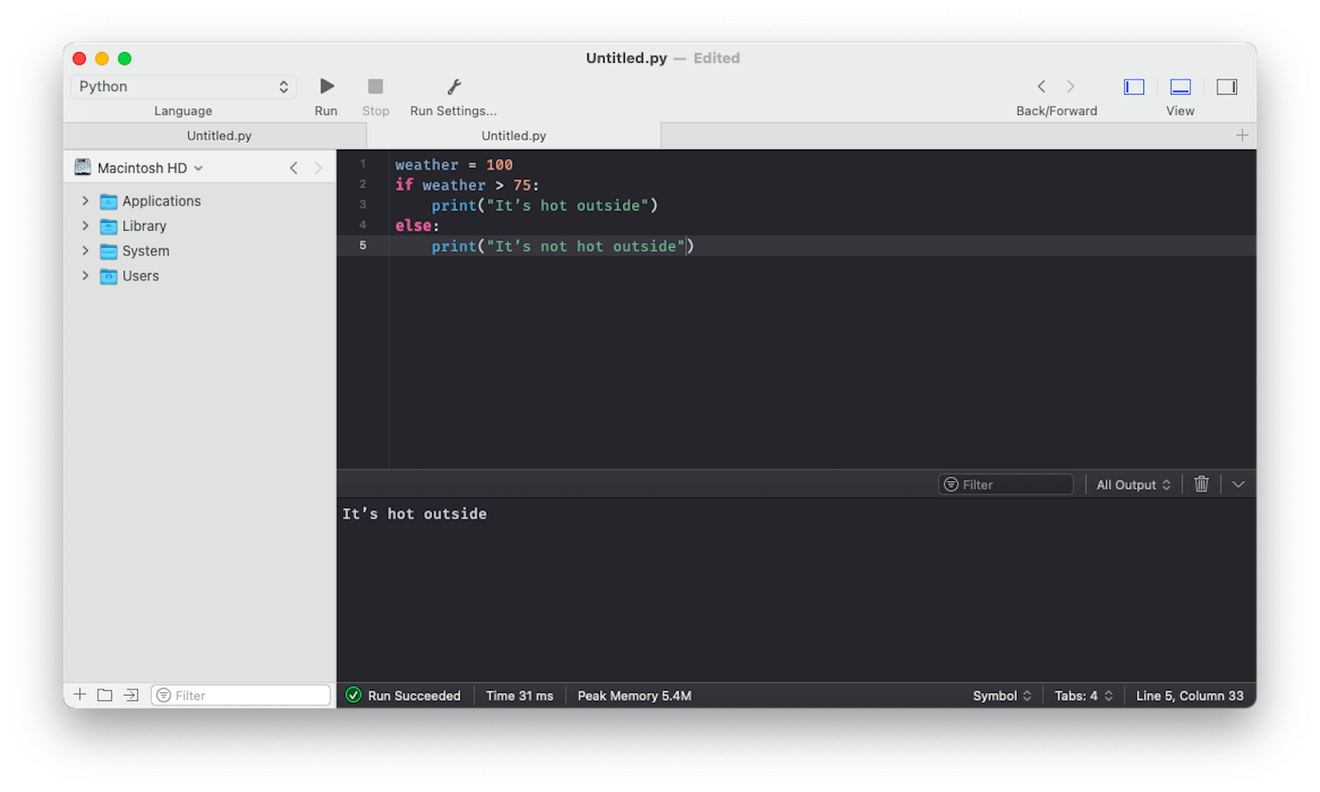Toggle the bottom console panel view icon
The image size is (1320, 792).
pos(1180,87)
